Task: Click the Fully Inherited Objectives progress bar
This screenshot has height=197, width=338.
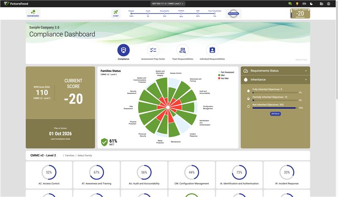Action: click(275, 93)
